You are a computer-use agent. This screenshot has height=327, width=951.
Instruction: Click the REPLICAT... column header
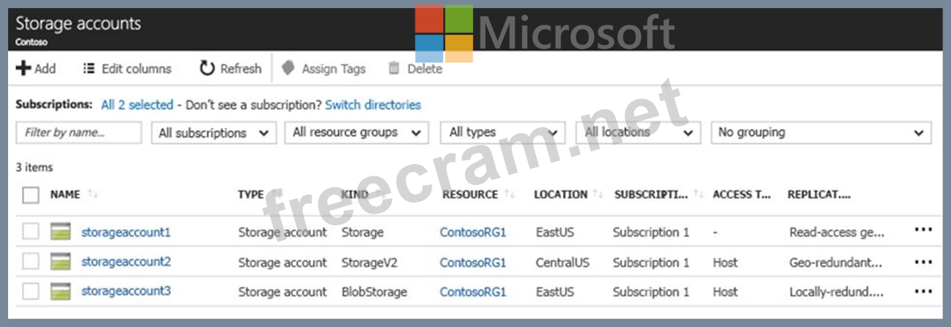[819, 195]
